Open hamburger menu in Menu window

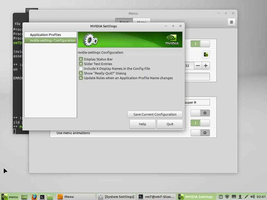[232, 22]
